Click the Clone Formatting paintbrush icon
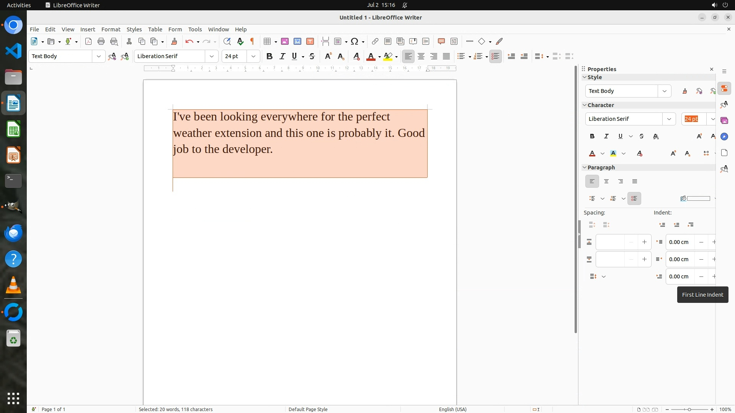The width and height of the screenshot is (735, 413). 174,41
